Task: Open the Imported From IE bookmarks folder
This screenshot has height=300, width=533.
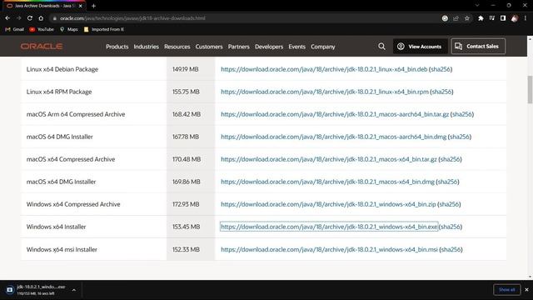Action: click(103, 30)
